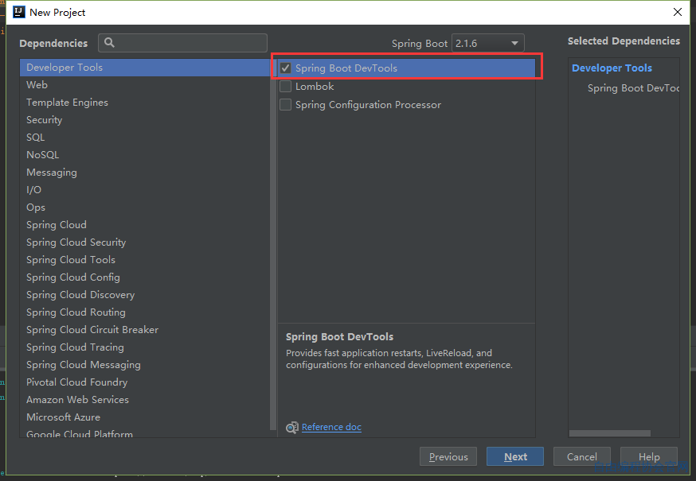Open the Spring Boot version dropdown
The width and height of the screenshot is (696, 481).
[x=488, y=43]
